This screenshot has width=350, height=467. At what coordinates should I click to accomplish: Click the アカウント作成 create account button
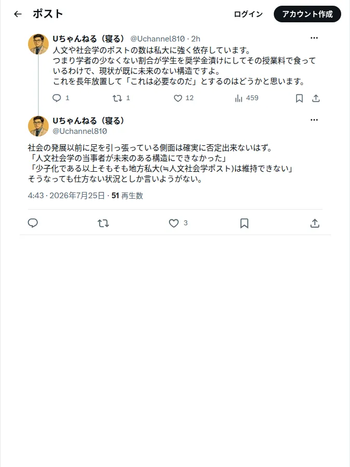click(x=307, y=14)
